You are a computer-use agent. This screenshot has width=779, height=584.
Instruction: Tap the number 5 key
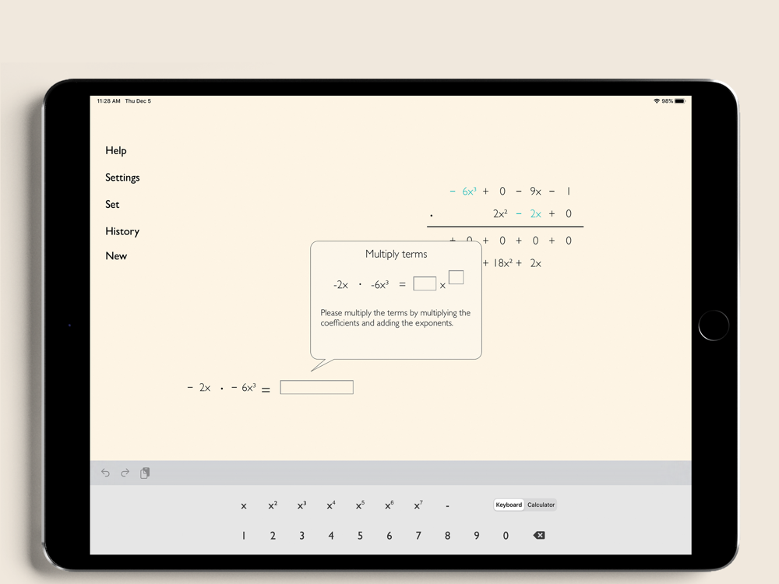click(360, 536)
